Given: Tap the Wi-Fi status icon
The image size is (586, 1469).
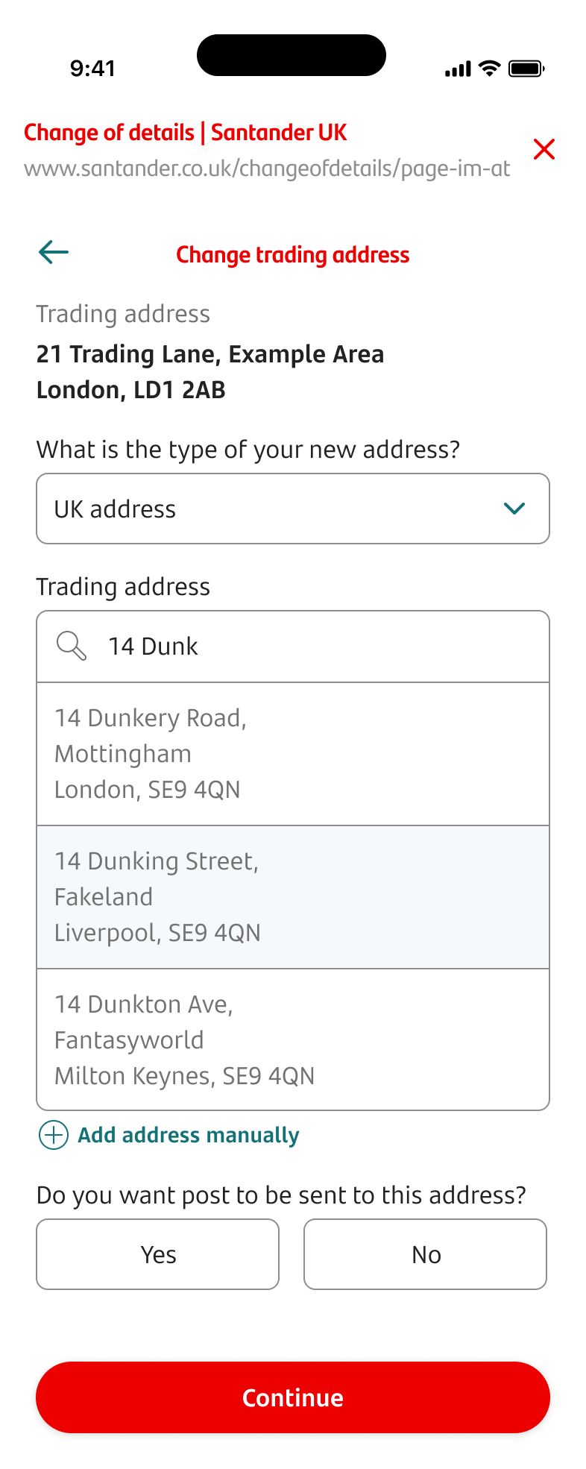Looking at the screenshot, I should click(489, 69).
